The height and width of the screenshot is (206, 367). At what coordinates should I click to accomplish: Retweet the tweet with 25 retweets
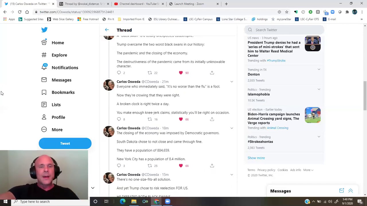click(x=149, y=166)
